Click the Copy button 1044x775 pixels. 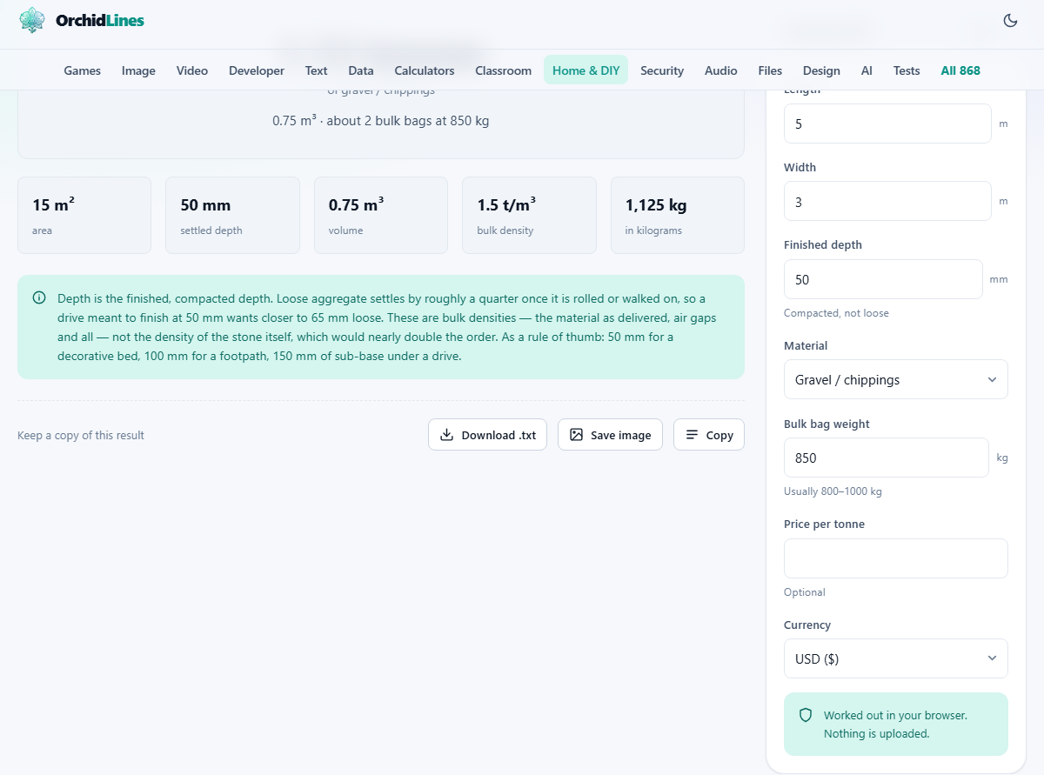(x=709, y=435)
